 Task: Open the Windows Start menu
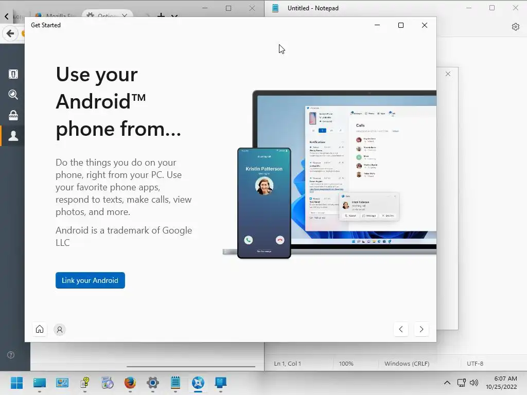16,383
